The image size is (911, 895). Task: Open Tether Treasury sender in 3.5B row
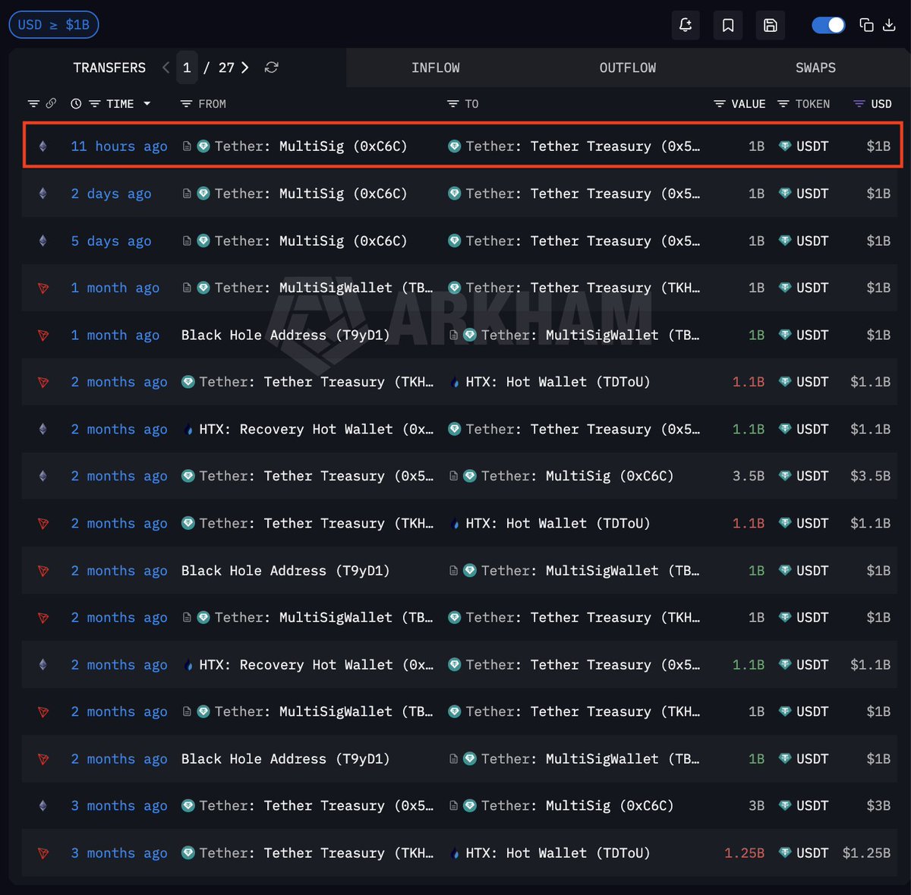click(317, 476)
